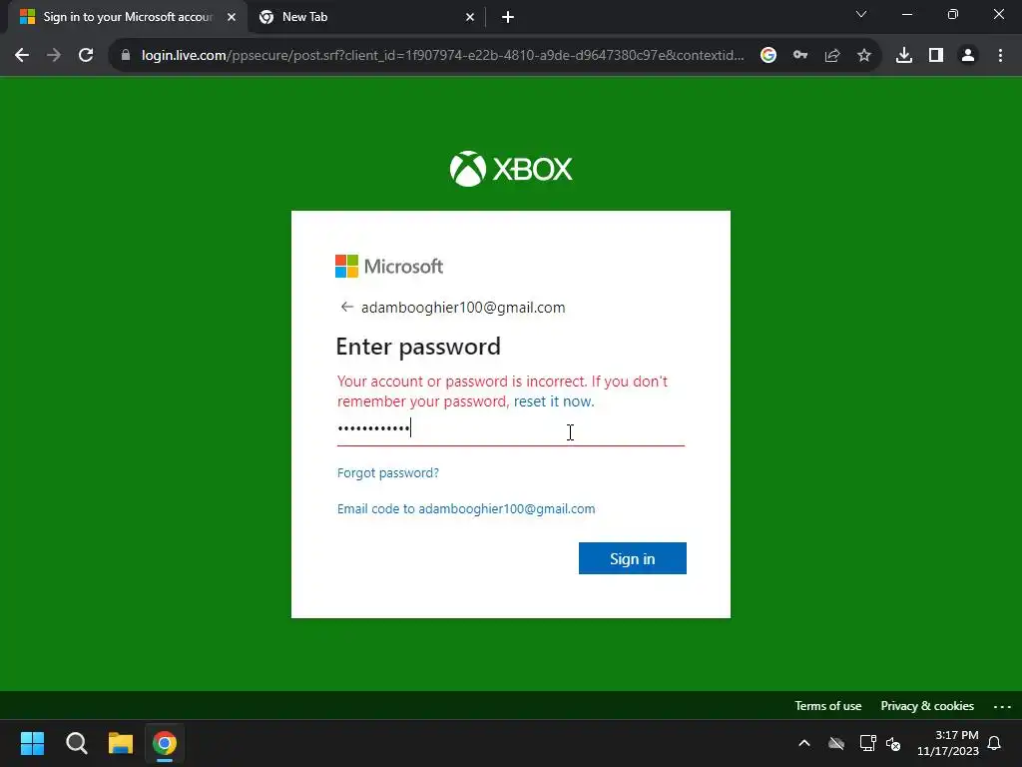Open Privacy & cookies link
This screenshot has width=1022, height=767.
pyautogui.click(x=927, y=706)
